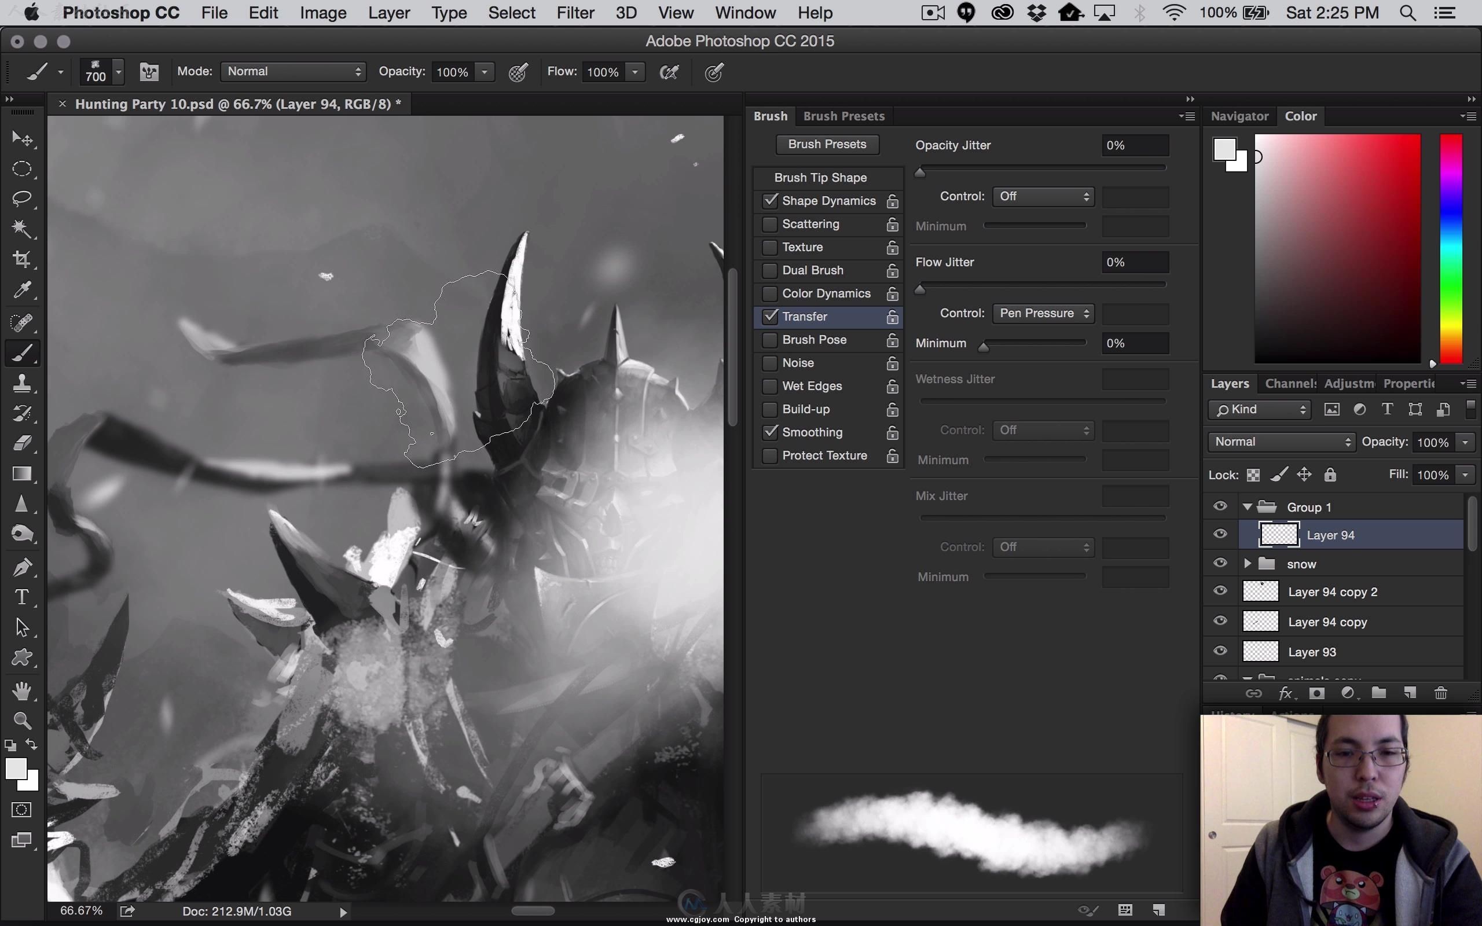The height and width of the screenshot is (926, 1482).
Task: Hide the Layer 94 visibility eye
Action: click(x=1220, y=534)
